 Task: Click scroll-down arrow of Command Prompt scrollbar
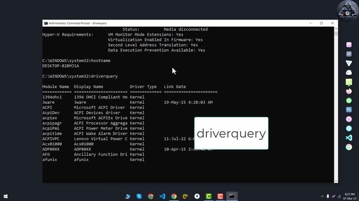336,181
